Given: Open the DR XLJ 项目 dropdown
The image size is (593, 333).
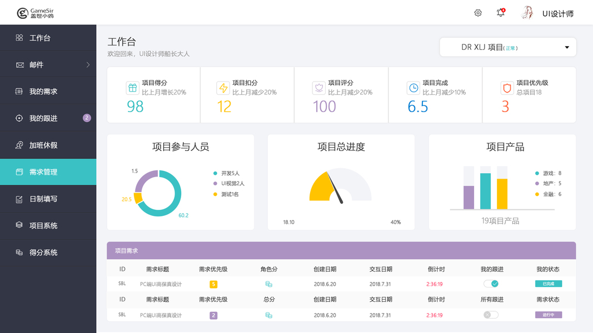Looking at the screenshot, I should (x=507, y=47).
